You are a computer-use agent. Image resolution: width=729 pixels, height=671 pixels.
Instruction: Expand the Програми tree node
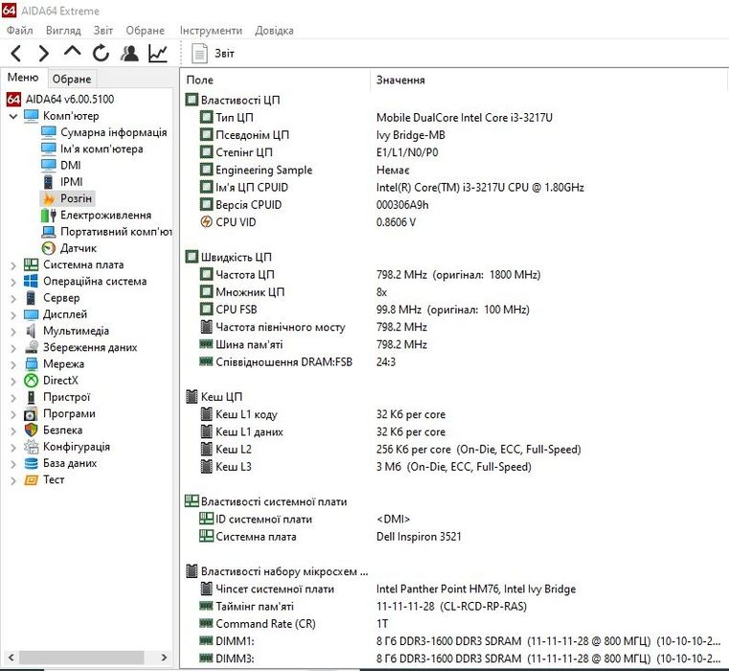click(x=13, y=414)
